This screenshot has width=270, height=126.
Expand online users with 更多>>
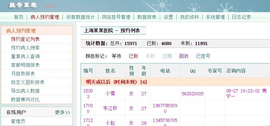[x=63, y=113]
